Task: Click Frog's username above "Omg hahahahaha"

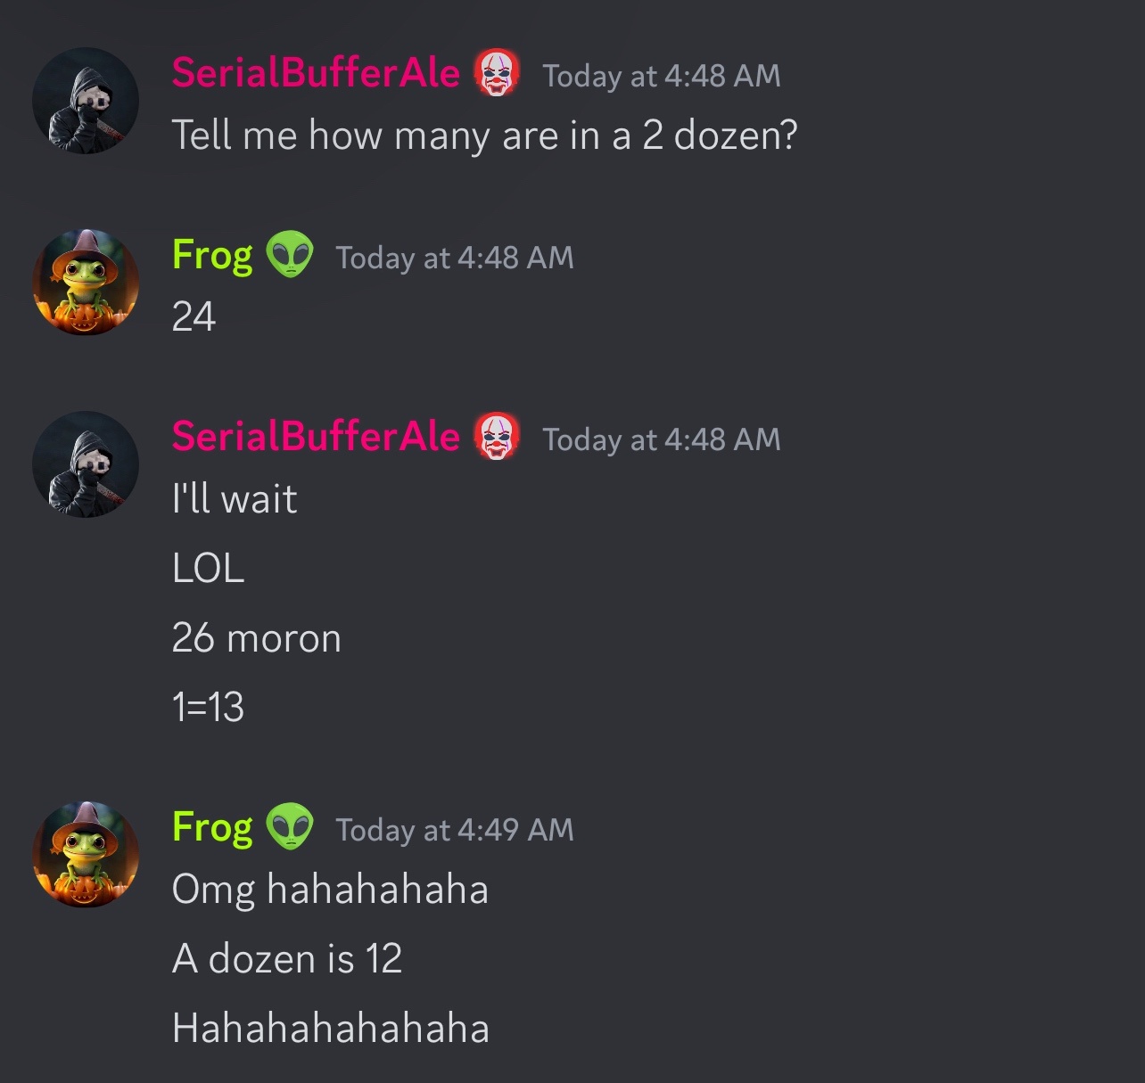Action: [x=212, y=828]
